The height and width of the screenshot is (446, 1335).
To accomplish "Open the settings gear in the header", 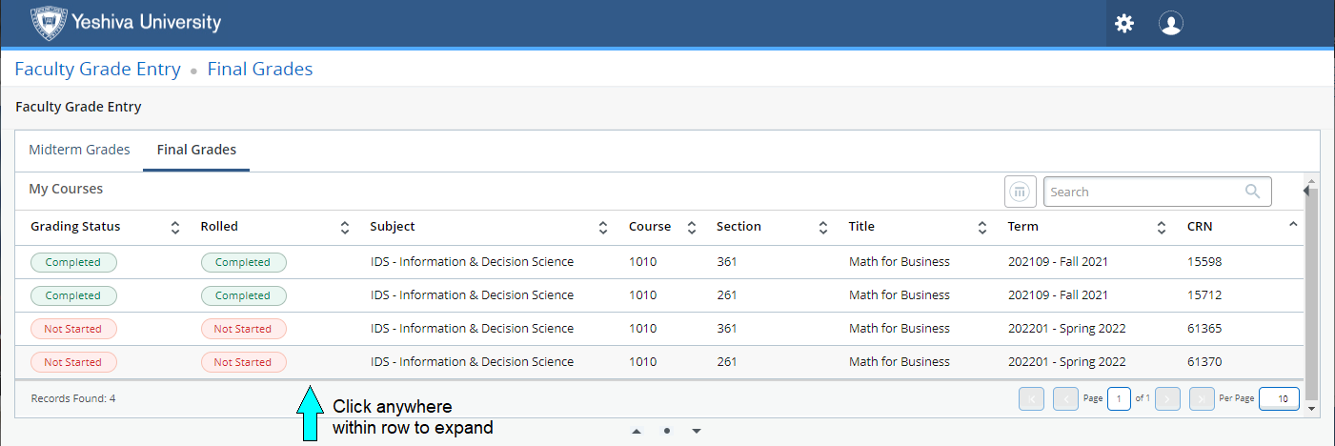I will [x=1124, y=24].
